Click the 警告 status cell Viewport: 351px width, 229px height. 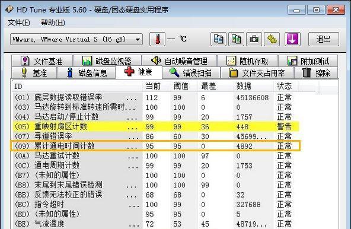284,126
